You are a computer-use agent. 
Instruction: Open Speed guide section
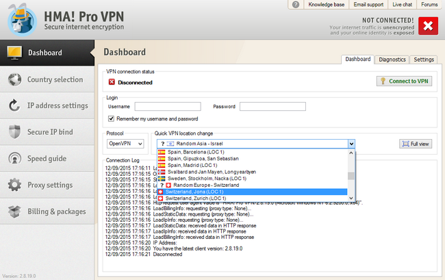pyautogui.click(x=47, y=158)
